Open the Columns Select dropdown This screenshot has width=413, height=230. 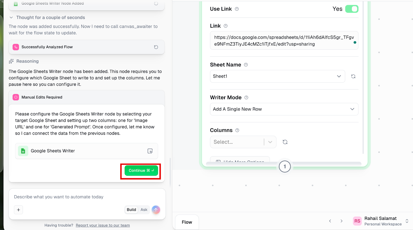click(243, 142)
